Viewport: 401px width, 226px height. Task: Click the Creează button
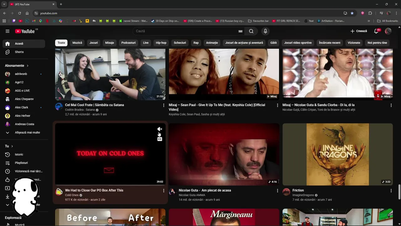(x=359, y=31)
